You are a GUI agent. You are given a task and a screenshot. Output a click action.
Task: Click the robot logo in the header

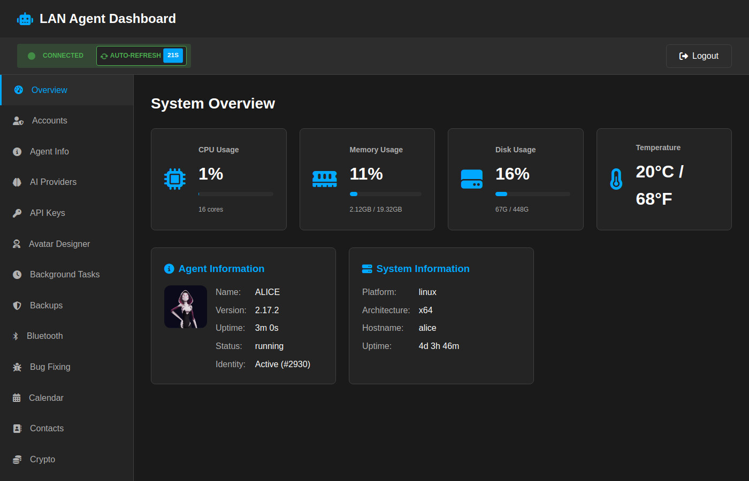coord(25,18)
